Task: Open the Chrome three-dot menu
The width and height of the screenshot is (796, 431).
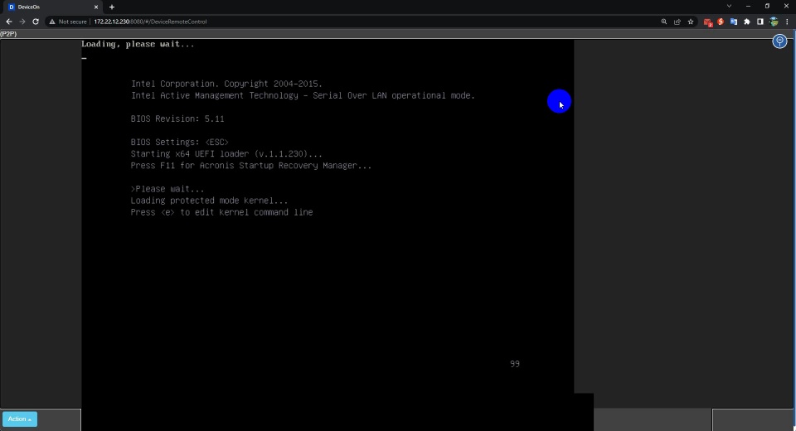Action: pyautogui.click(x=787, y=22)
